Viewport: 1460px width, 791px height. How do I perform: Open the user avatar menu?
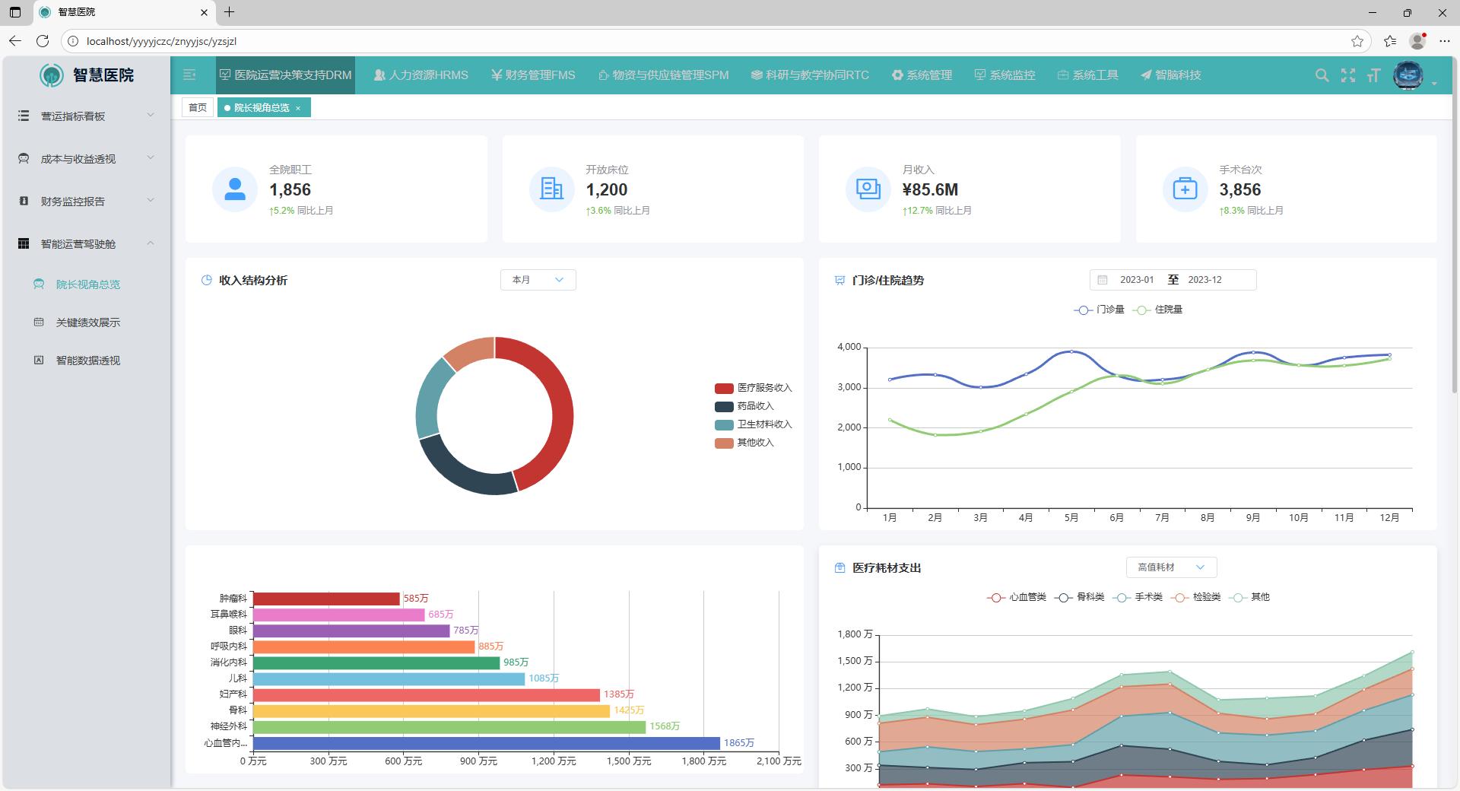(1408, 75)
